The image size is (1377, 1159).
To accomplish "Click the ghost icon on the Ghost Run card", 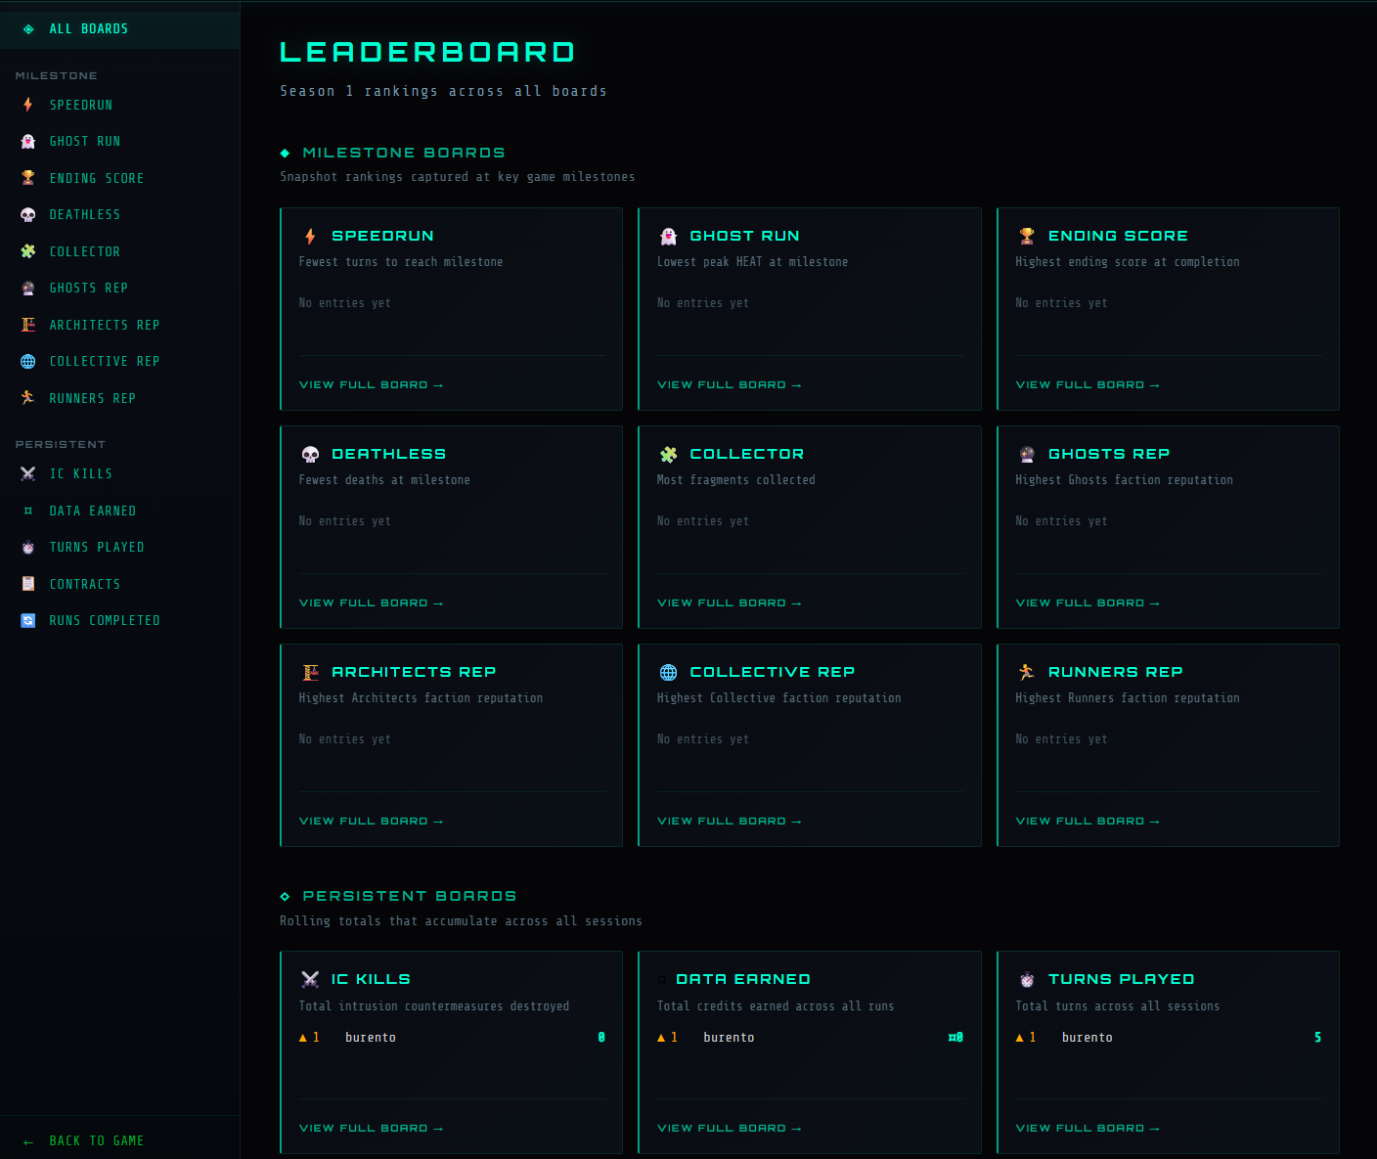I will coord(668,235).
